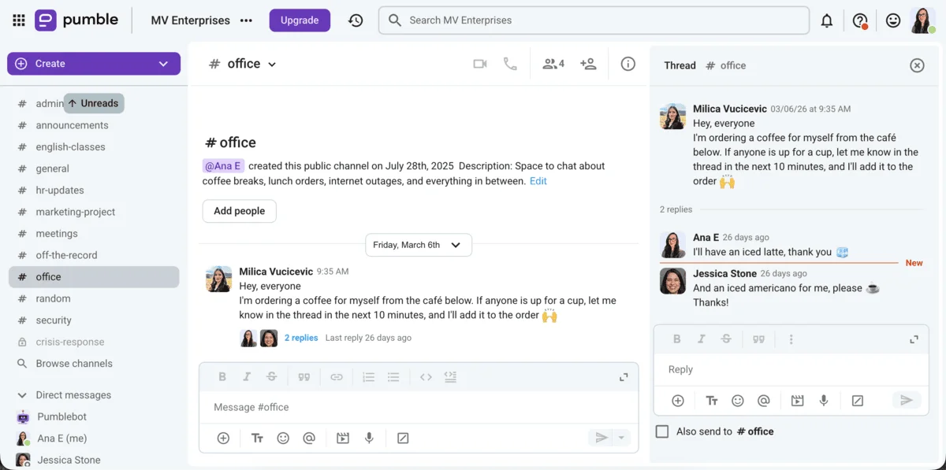The image size is (946, 470).
Task: Record a voice message in #office composer
Action: click(369, 438)
